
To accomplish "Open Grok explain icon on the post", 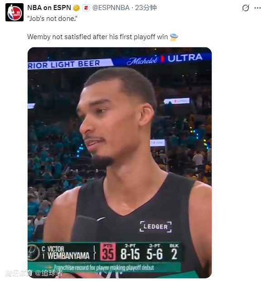I will (x=246, y=8).
